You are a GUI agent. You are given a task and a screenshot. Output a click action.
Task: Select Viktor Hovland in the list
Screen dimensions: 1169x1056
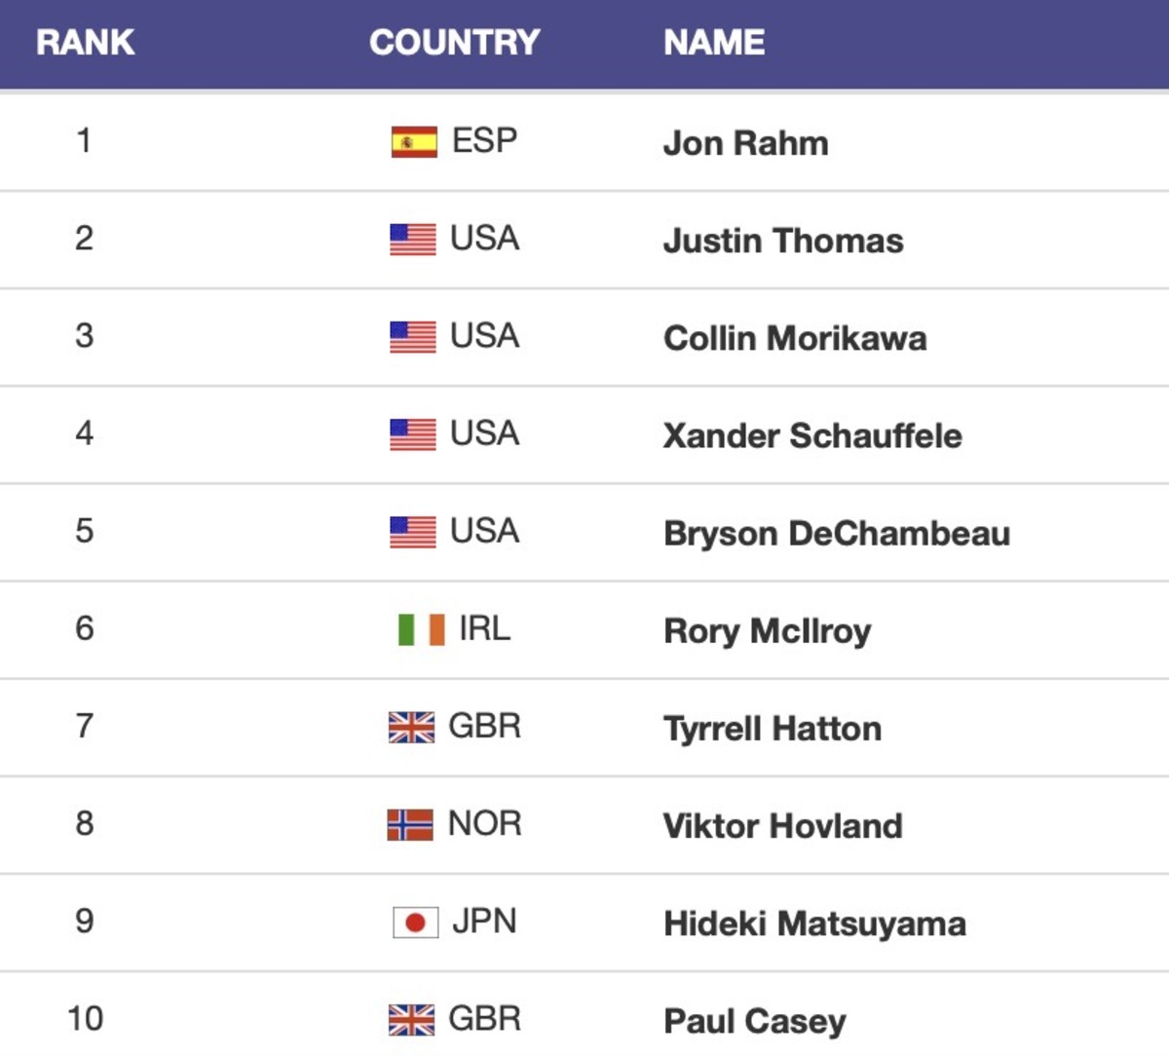[782, 825]
